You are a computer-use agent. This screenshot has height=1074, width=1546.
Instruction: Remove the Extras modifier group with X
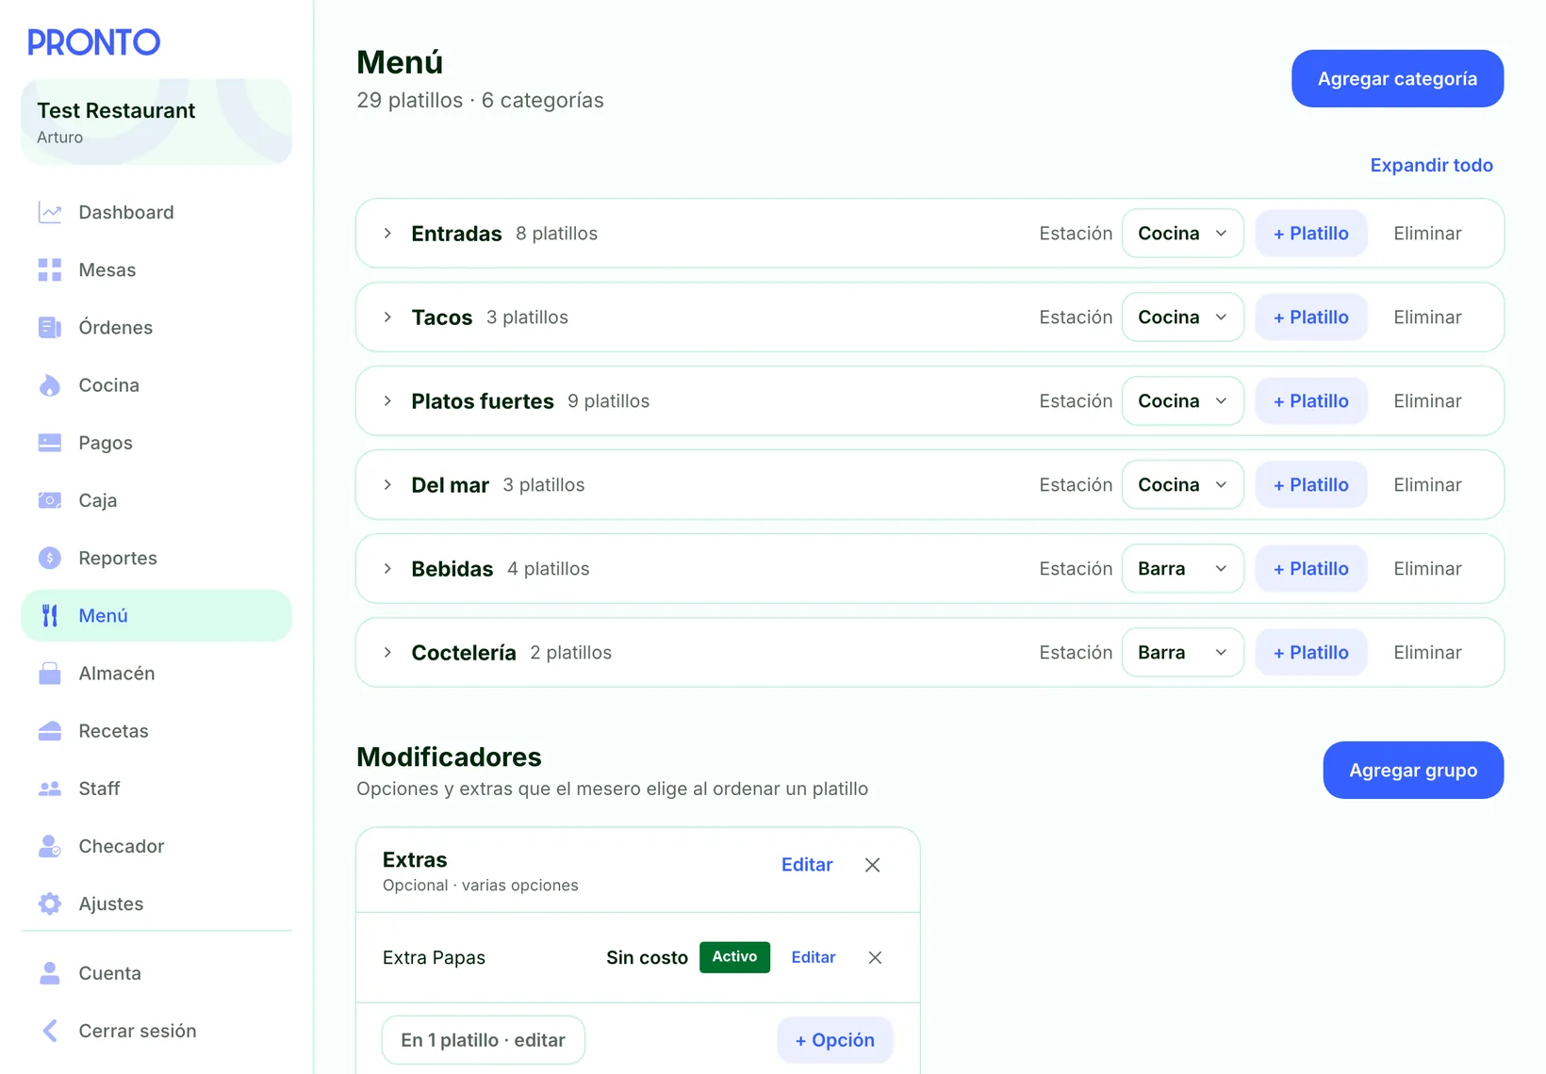tap(872, 865)
